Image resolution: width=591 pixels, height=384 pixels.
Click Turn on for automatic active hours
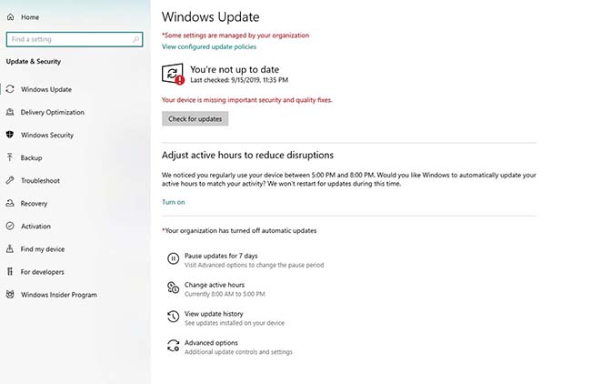tap(174, 202)
